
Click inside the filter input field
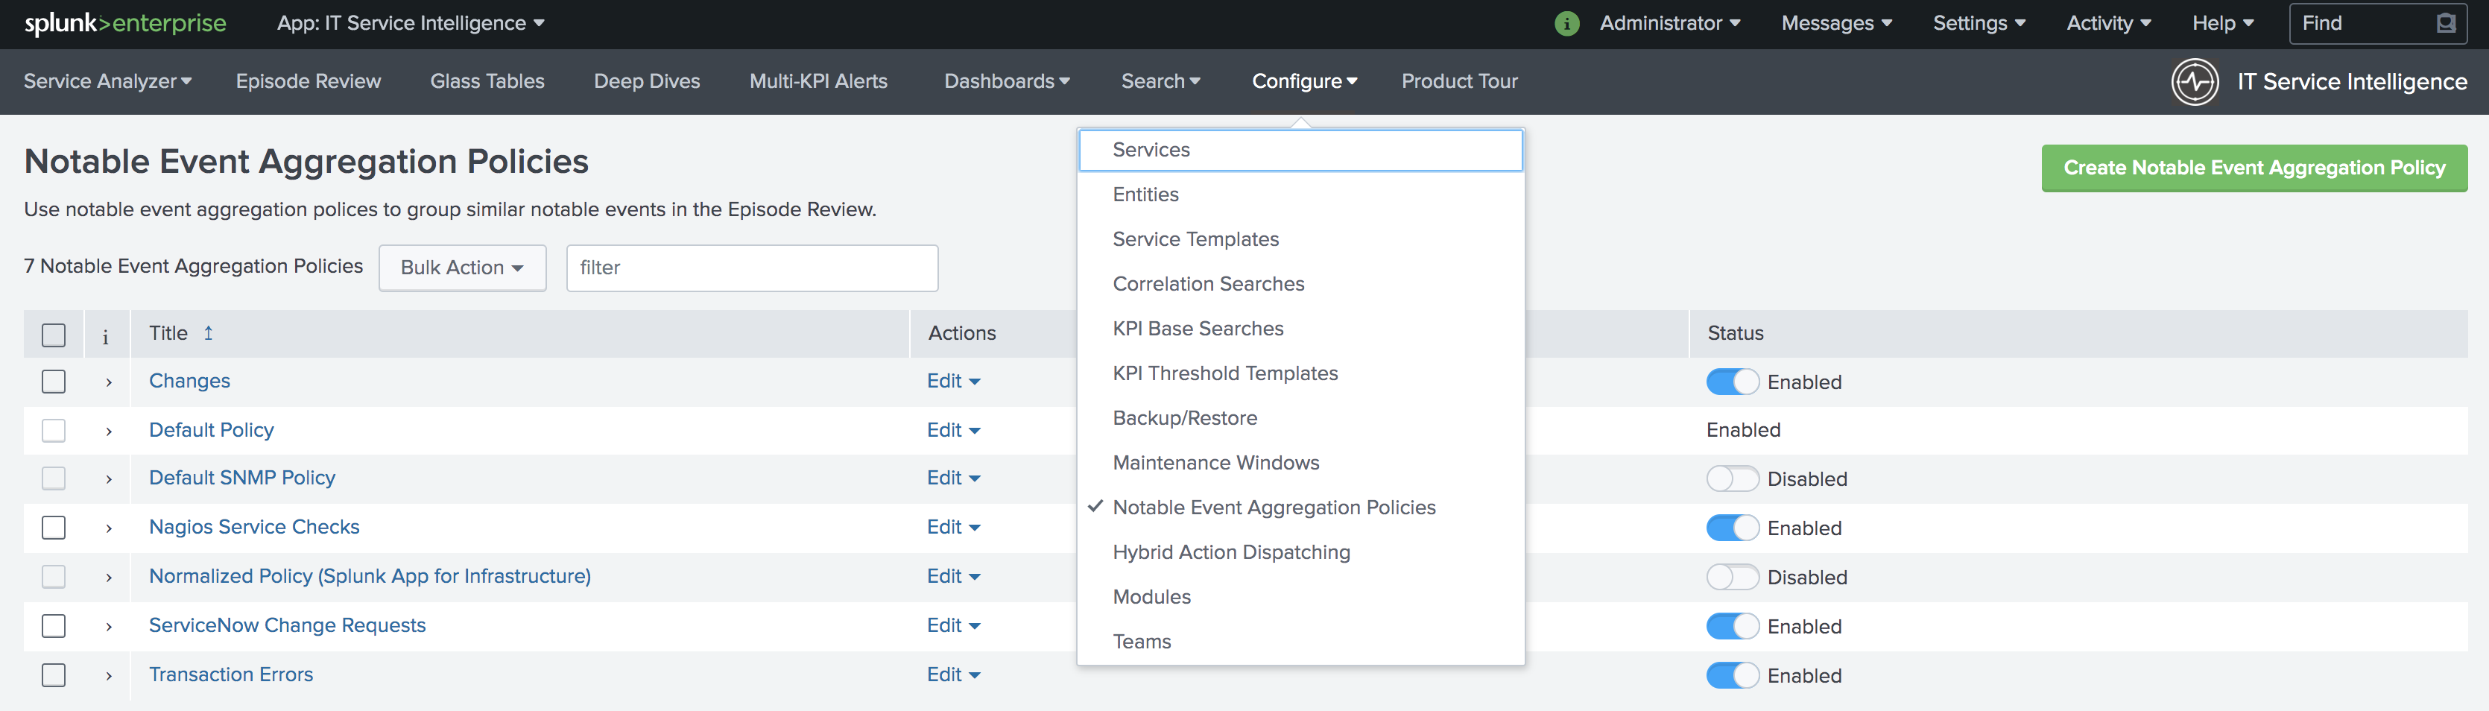pyautogui.click(x=752, y=268)
